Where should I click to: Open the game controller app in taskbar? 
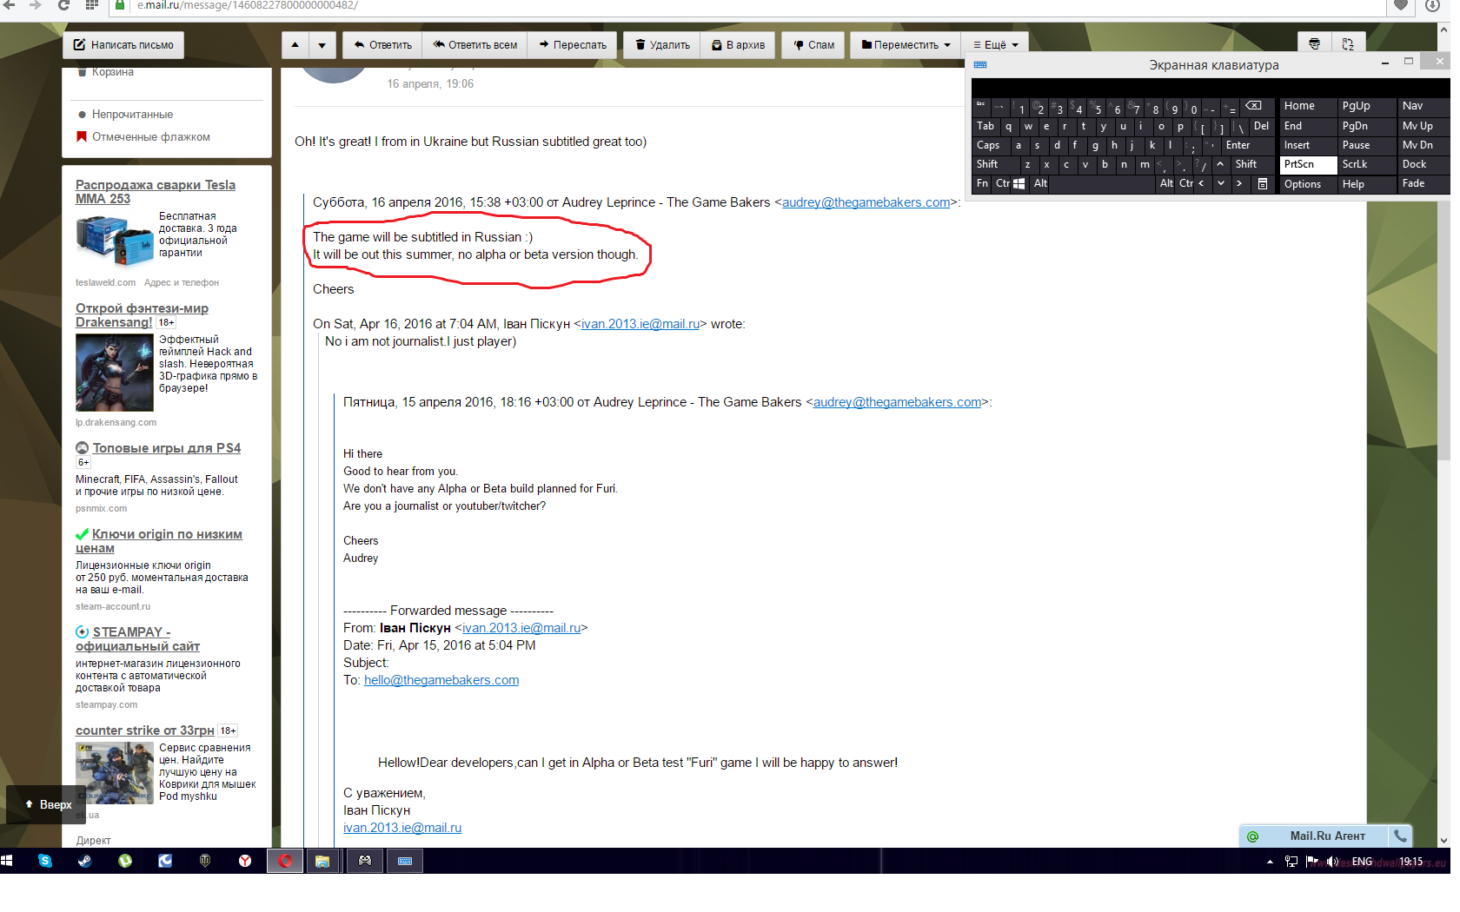(365, 861)
